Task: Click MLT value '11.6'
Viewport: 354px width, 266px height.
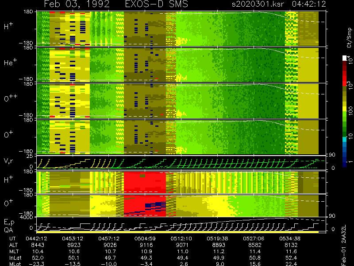Action: point(292,251)
